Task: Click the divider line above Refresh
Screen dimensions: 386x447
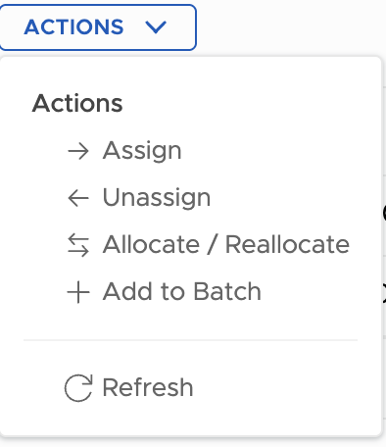Action: (x=191, y=340)
